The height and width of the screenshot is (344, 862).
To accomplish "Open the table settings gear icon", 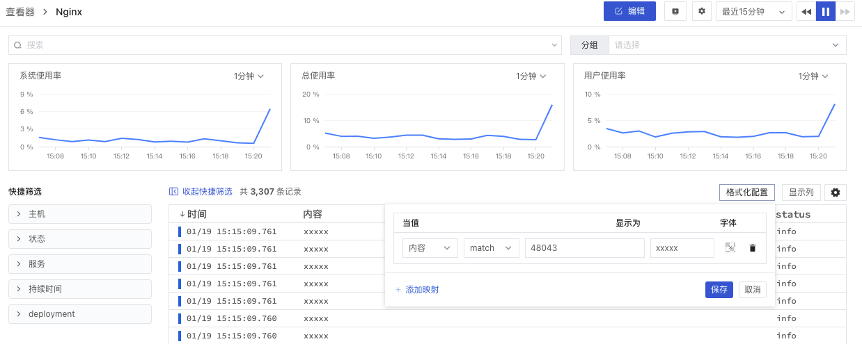I will click(836, 193).
